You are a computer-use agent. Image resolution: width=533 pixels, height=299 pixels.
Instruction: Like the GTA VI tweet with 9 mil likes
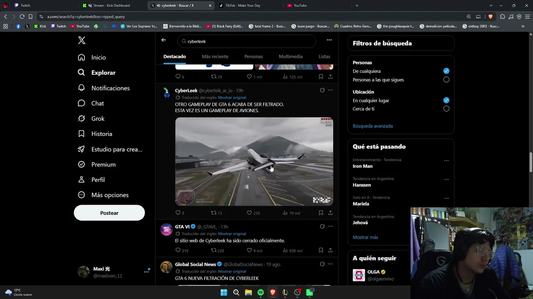pos(249,250)
